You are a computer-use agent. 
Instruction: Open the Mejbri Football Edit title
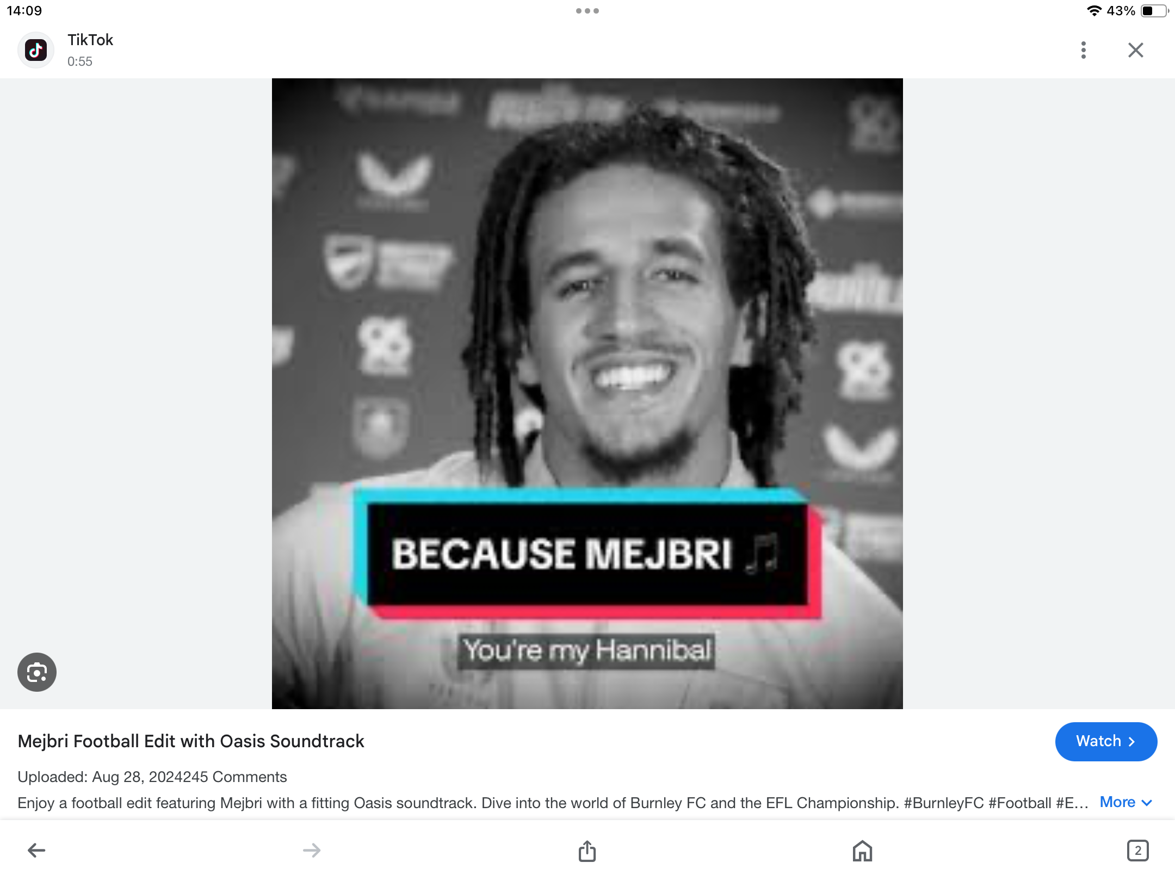pos(191,741)
